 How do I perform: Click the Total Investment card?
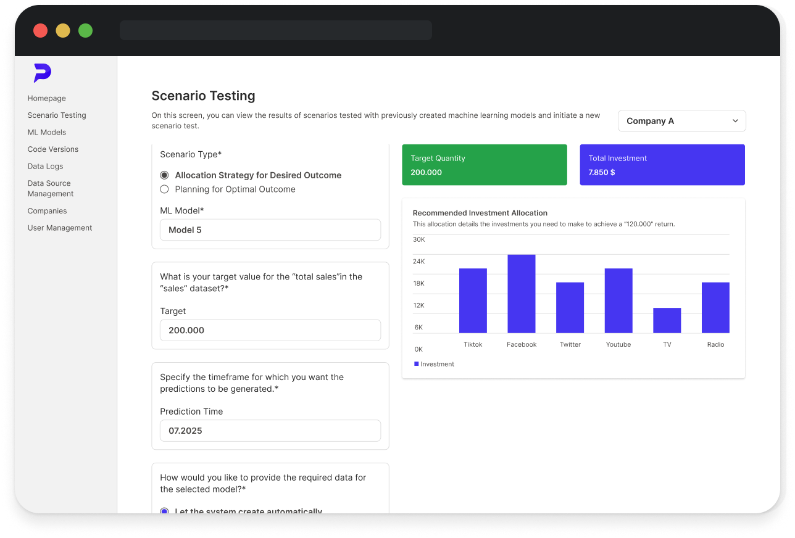coord(662,165)
